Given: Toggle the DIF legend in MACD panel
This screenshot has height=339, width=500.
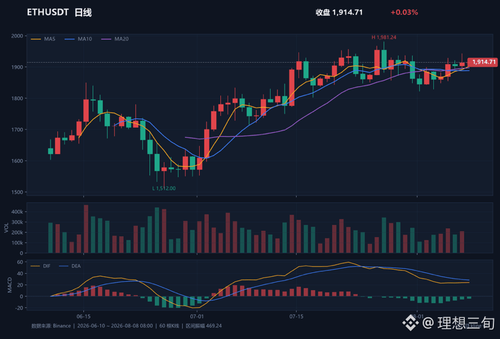Looking at the screenshot, I should [40, 266].
